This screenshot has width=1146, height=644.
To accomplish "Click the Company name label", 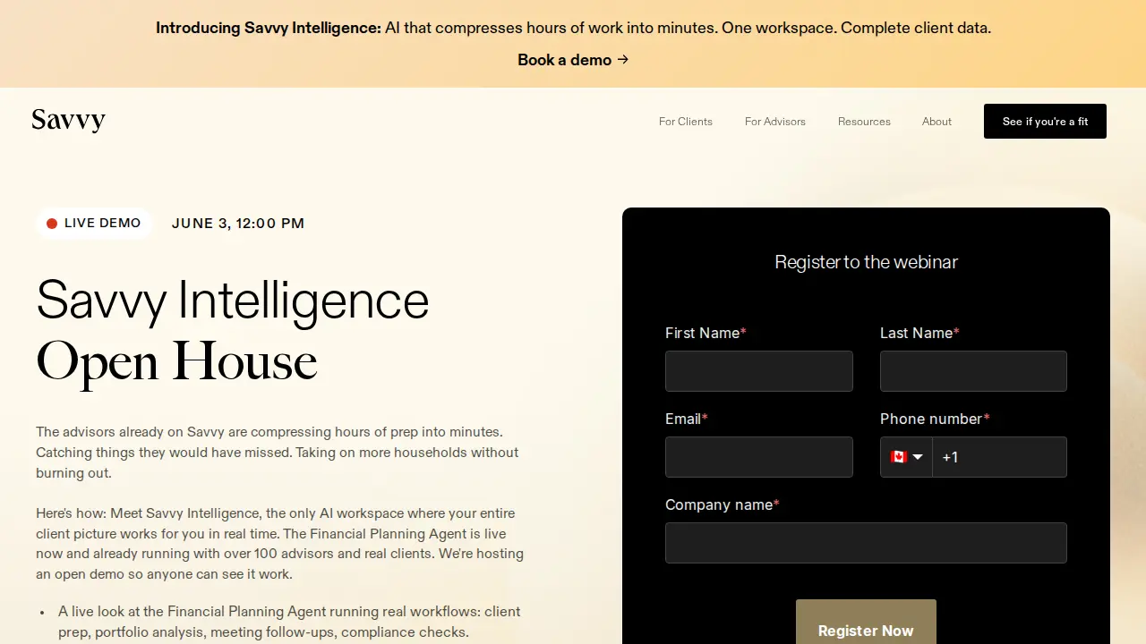I will coord(723,504).
